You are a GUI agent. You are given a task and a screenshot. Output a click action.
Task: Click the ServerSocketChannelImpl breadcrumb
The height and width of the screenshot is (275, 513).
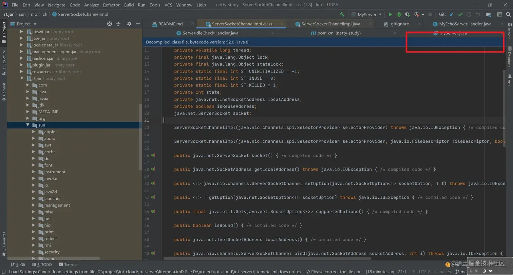(80, 15)
